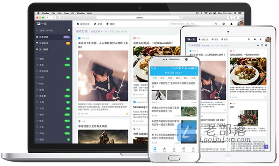Open the Samsung article headline on the laptop
This screenshot has height=166, width=279.
click(140, 107)
